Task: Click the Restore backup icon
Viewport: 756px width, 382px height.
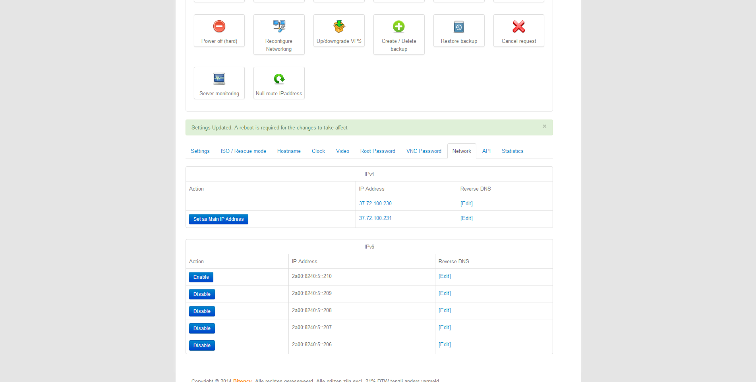Action: pyautogui.click(x=459, y=27)
